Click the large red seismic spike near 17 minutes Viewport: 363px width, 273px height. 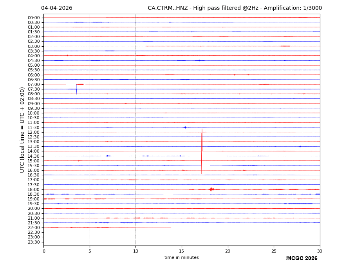[x=202, y=151]
